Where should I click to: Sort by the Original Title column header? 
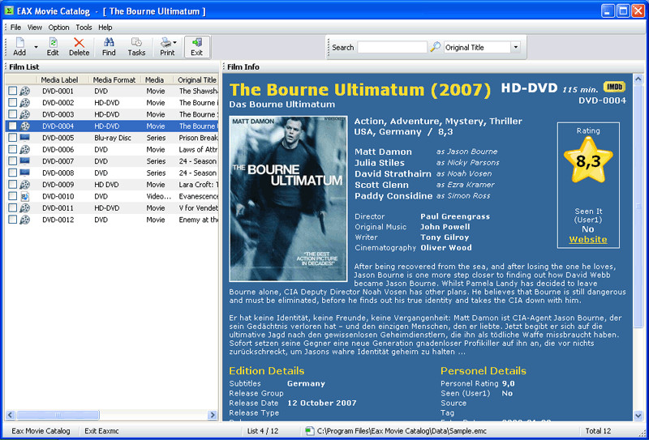tap(196, 79)
